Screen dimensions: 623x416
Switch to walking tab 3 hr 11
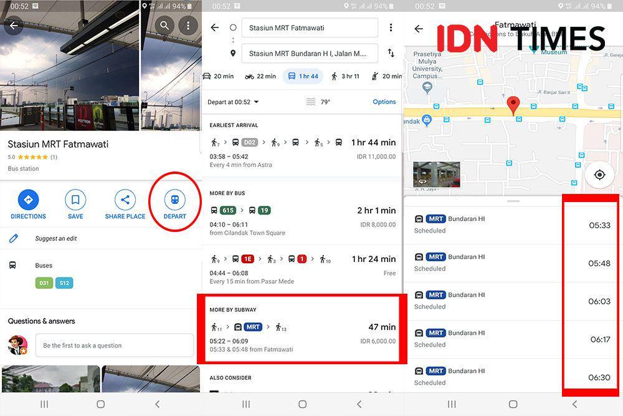tap(345, 76)
